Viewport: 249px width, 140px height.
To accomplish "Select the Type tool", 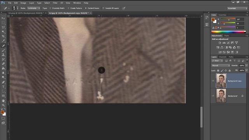I will (x=3, y=87).
